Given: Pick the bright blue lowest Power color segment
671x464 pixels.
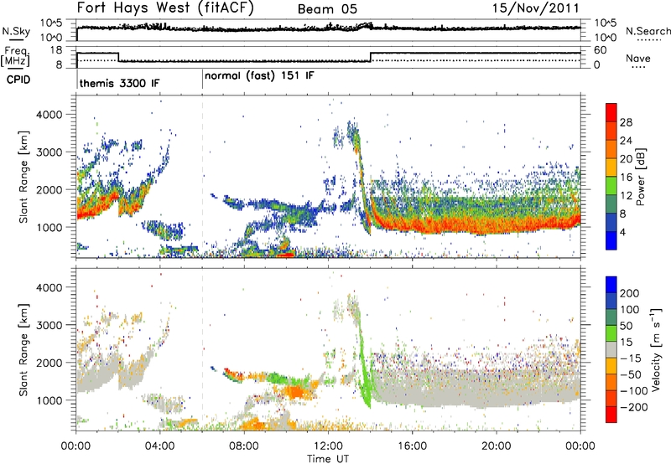Looking at the screenshot, I should click(611, 240).
